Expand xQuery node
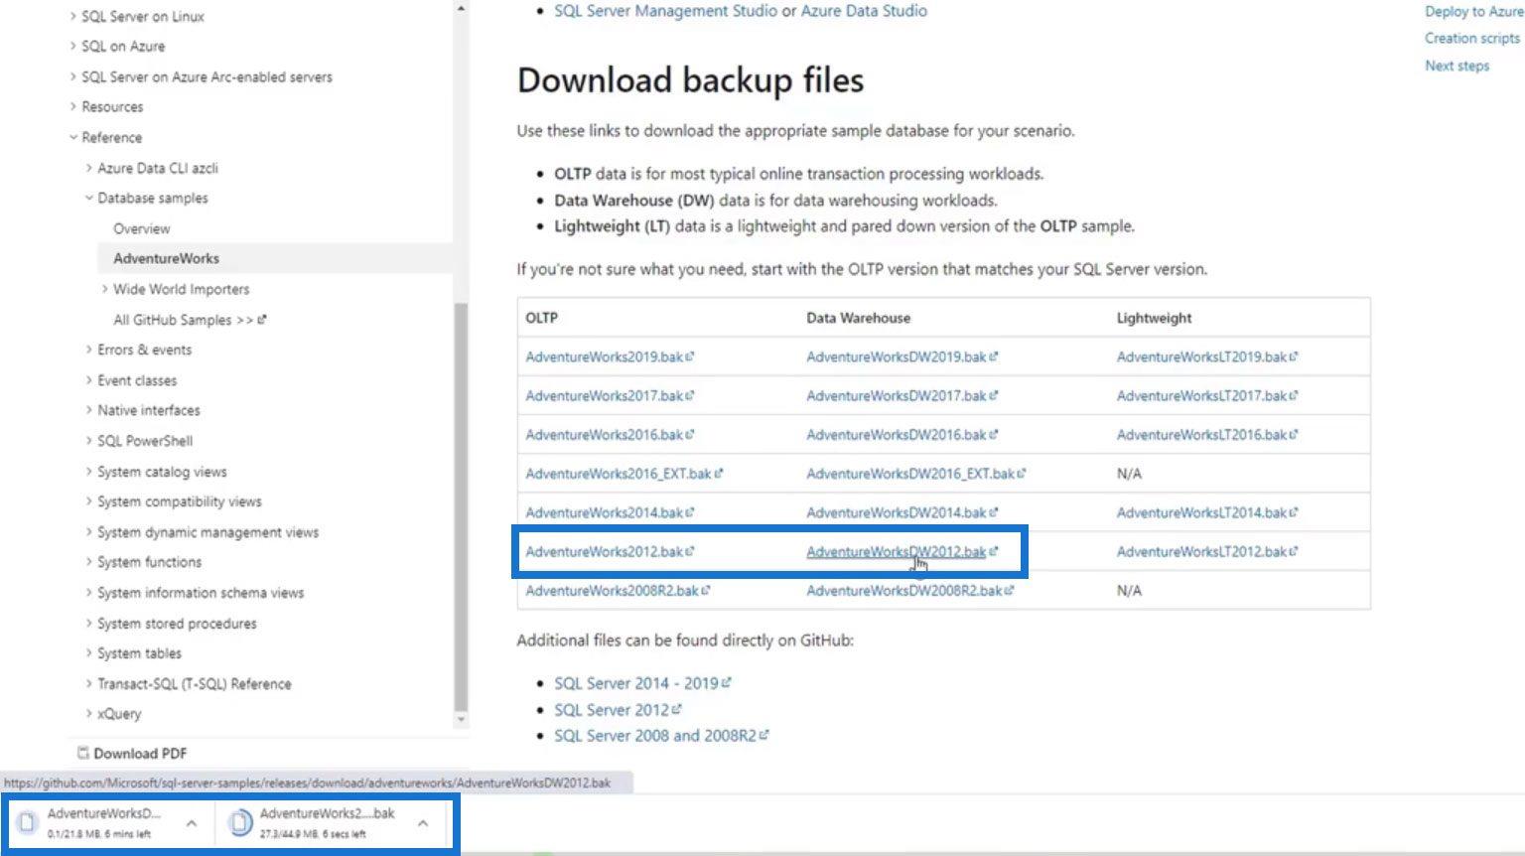The image size is (1525, 856). pyautogui.click(x=88, y=714)
